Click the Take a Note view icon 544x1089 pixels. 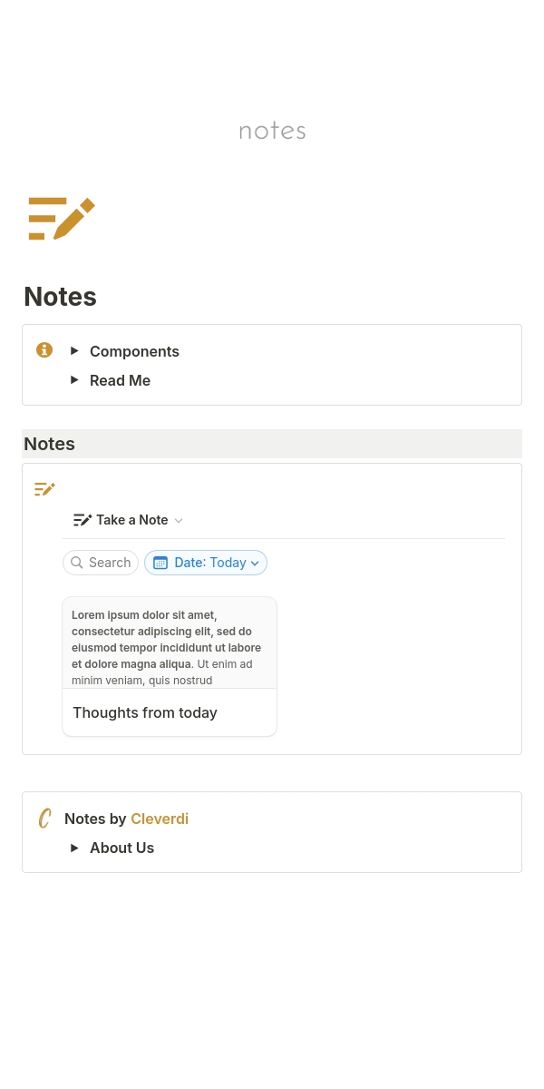tap(83, 520)
